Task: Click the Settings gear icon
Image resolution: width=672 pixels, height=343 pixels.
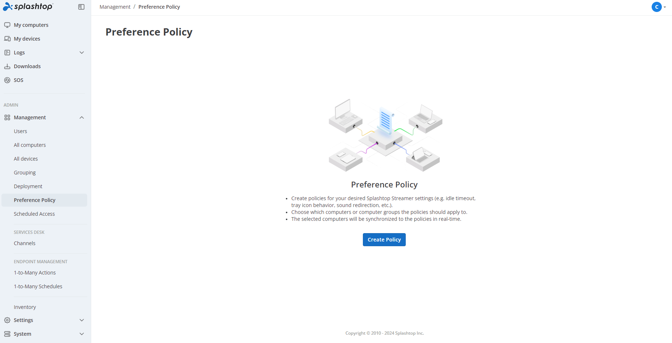Action: point(7,320)
